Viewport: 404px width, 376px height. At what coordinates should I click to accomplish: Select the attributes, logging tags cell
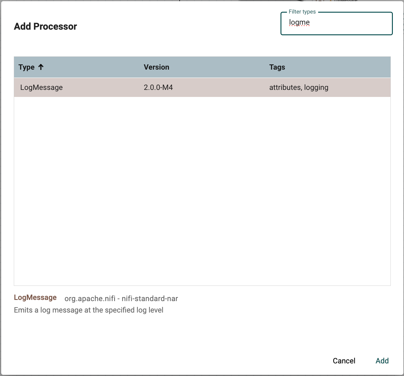(x=299, y=88)
